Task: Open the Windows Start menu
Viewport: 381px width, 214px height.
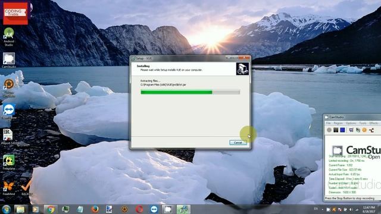Action: click(6, 209)
